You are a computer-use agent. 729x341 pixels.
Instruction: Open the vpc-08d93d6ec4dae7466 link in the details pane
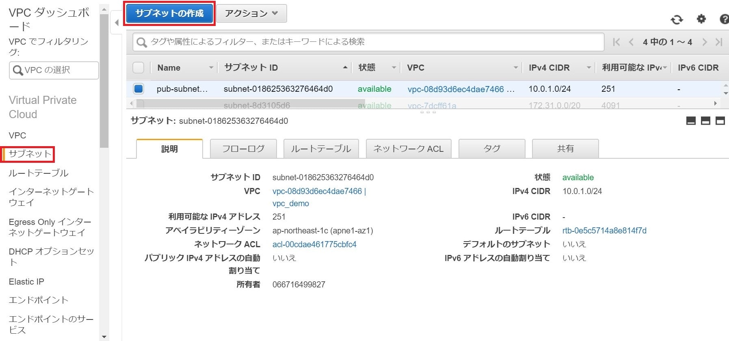pos(317,191)
